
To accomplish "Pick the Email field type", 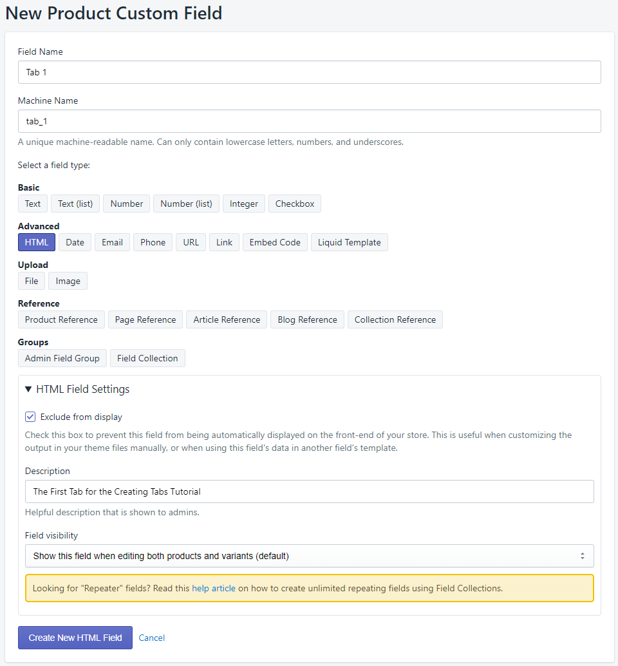I will [112, 242].
